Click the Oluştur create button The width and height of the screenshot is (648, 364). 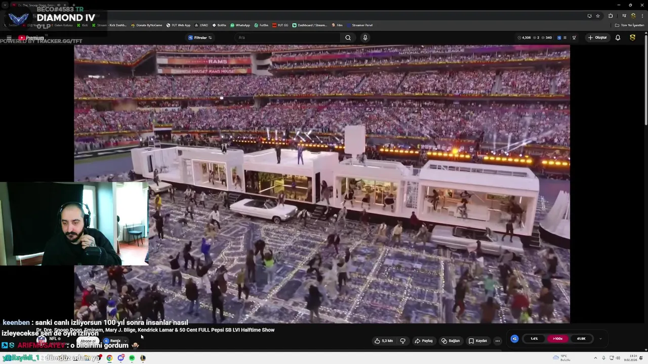point(597,37)
